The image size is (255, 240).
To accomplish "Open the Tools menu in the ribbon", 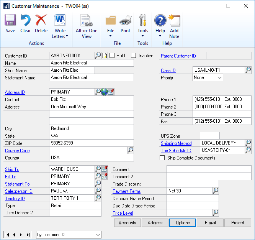I will [x=143, y=26].
